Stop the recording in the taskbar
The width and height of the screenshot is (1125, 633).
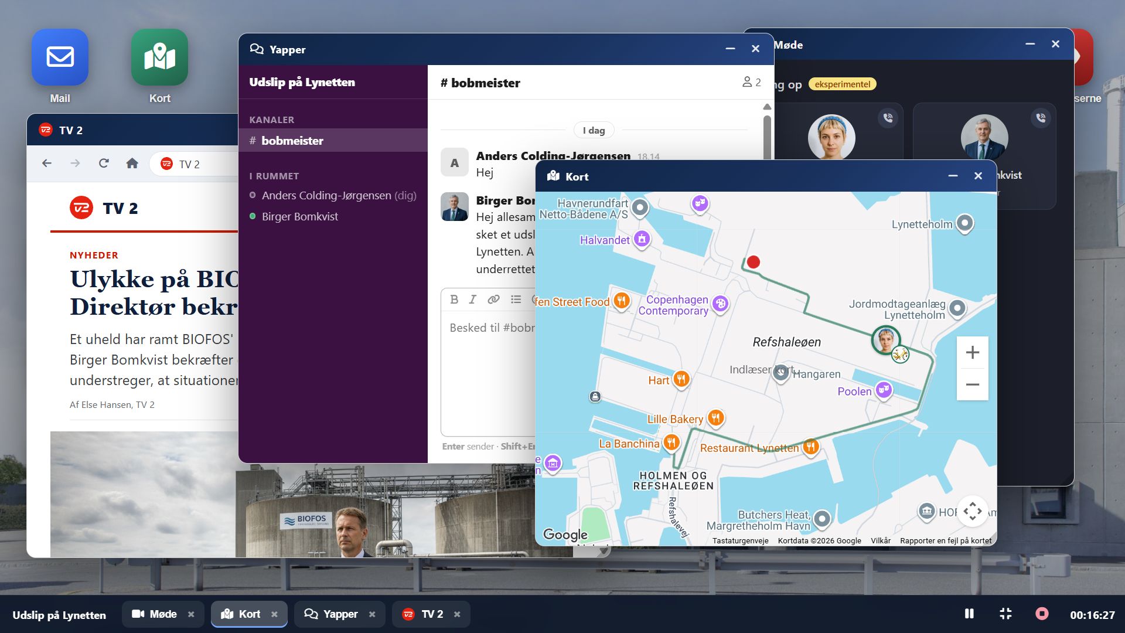click(x=1042, y=614)
